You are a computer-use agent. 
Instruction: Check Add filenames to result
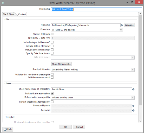tap(52, 78)
